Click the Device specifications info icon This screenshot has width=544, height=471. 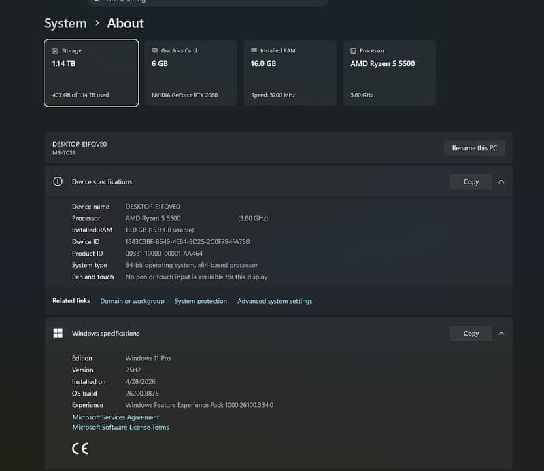(x=58, y=181)
